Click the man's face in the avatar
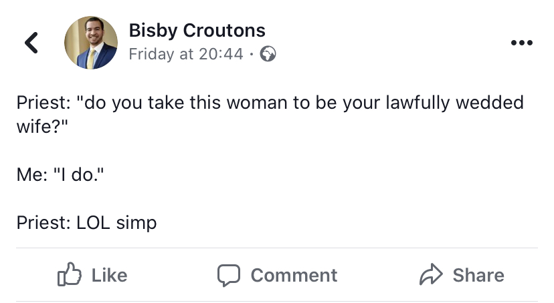Image resolution: width=554 pixels, height=303 pixels. point(94,32)
